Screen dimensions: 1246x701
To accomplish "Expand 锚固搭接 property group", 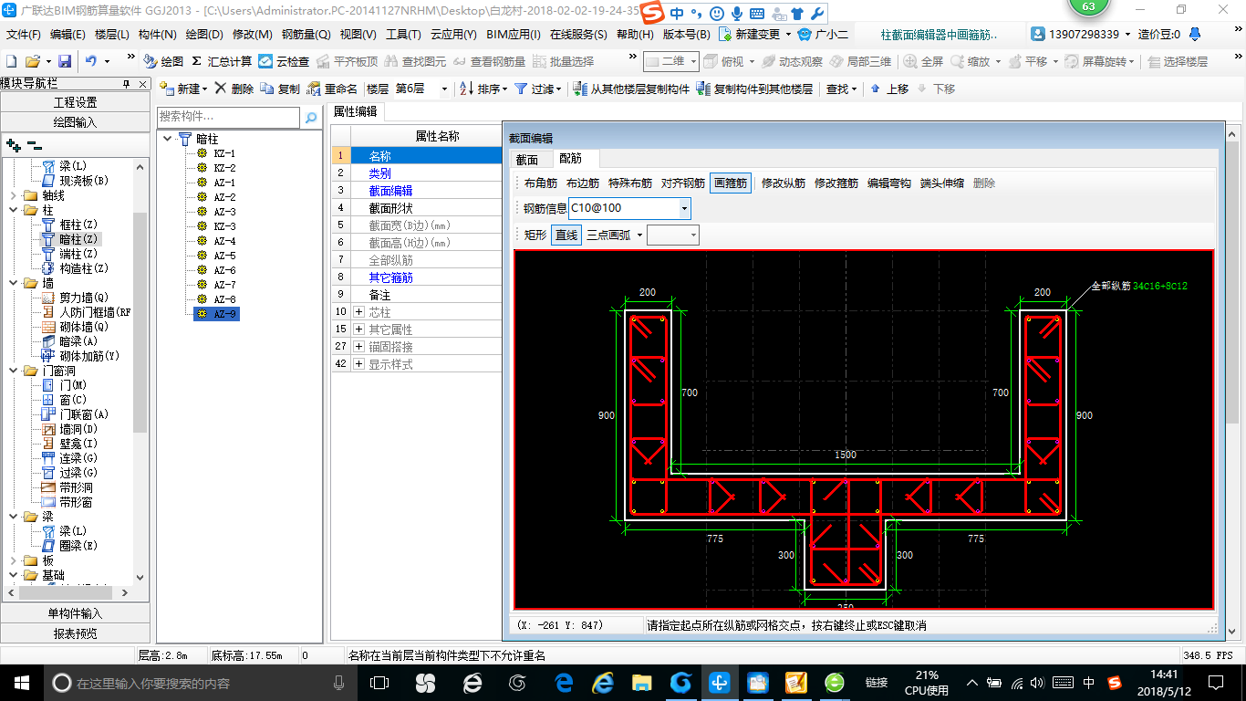I will coord(358,347).
